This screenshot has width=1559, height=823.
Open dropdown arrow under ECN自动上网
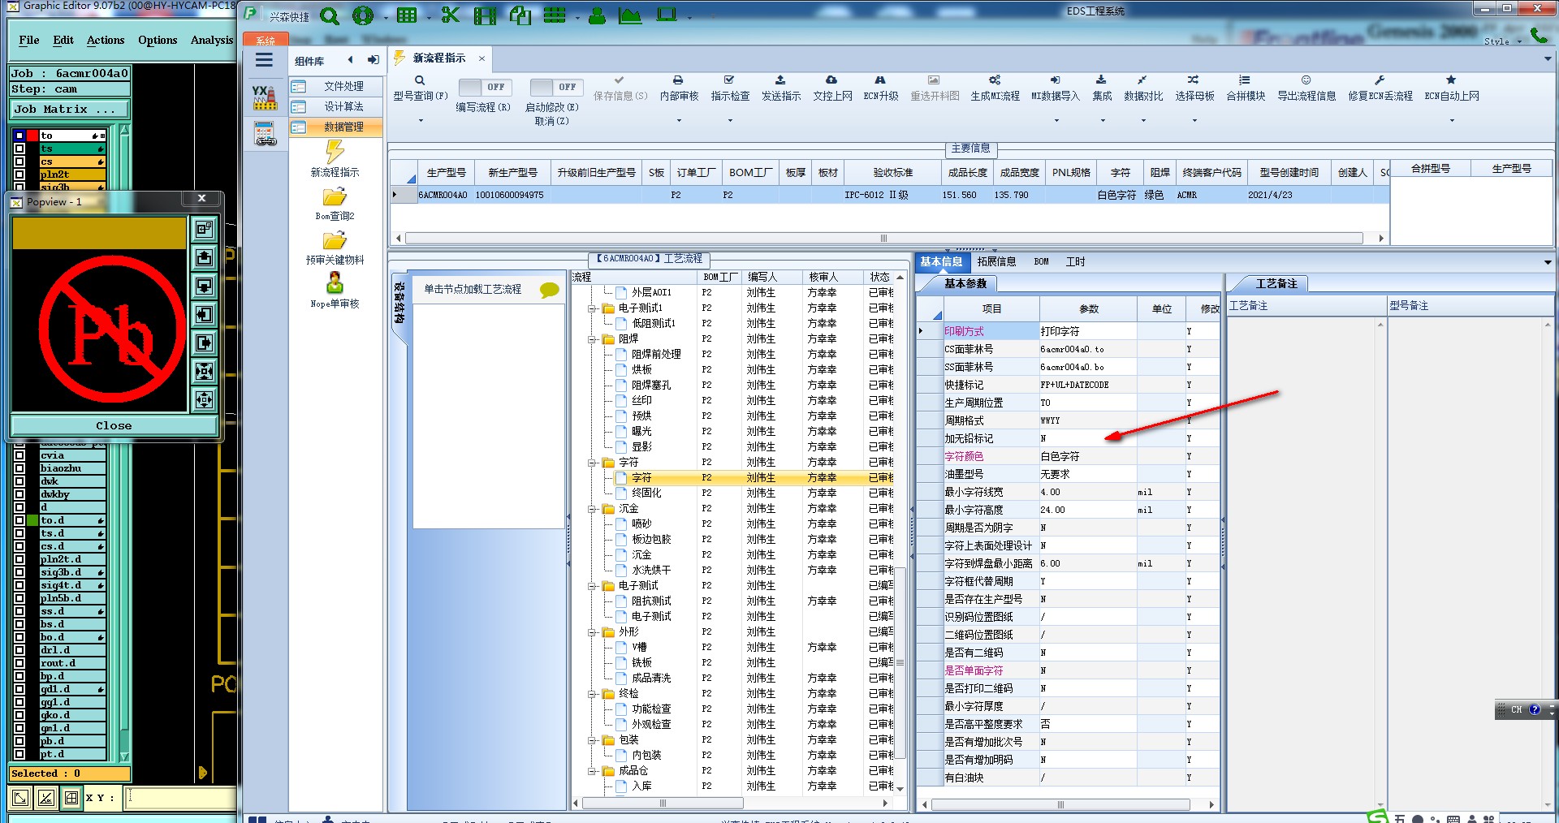pos(1452,121)
